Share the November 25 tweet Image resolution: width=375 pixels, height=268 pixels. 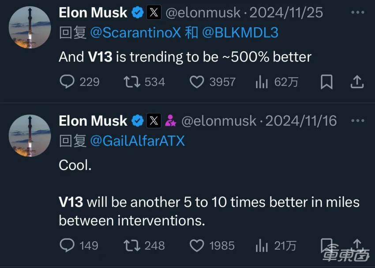357,82
